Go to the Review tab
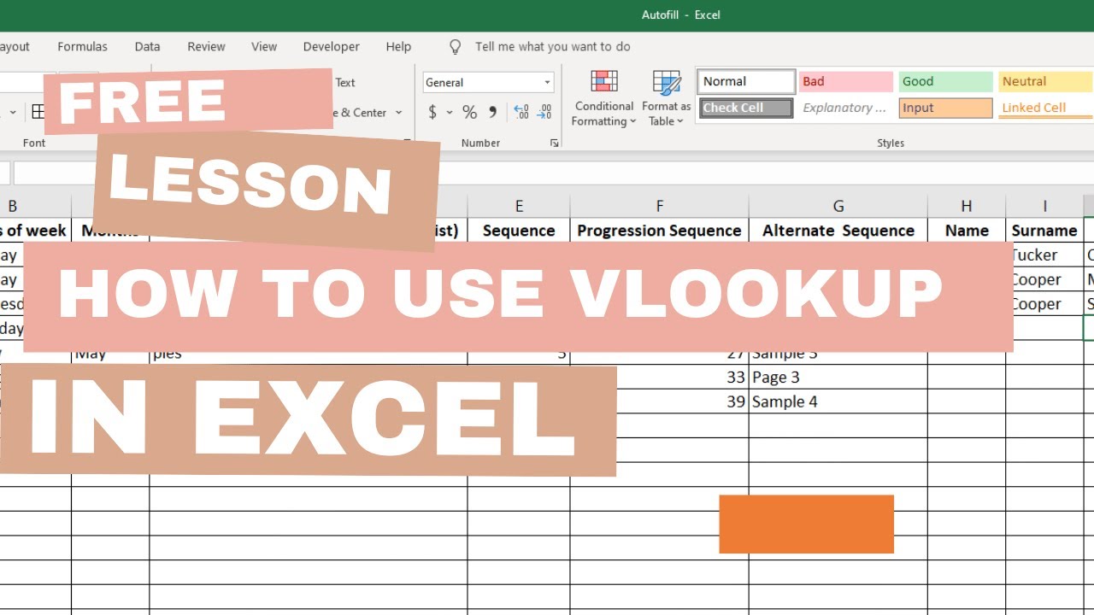 click(x=206, y=47)
